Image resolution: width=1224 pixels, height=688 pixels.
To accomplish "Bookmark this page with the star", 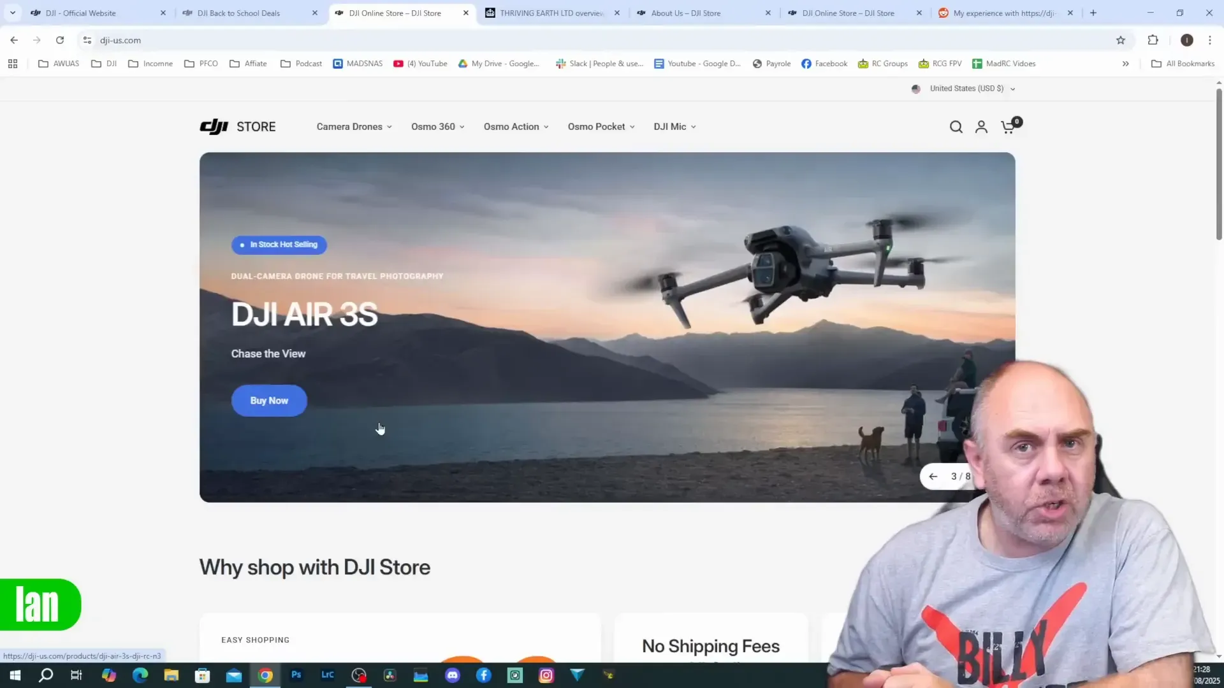I will [1121, 40].
